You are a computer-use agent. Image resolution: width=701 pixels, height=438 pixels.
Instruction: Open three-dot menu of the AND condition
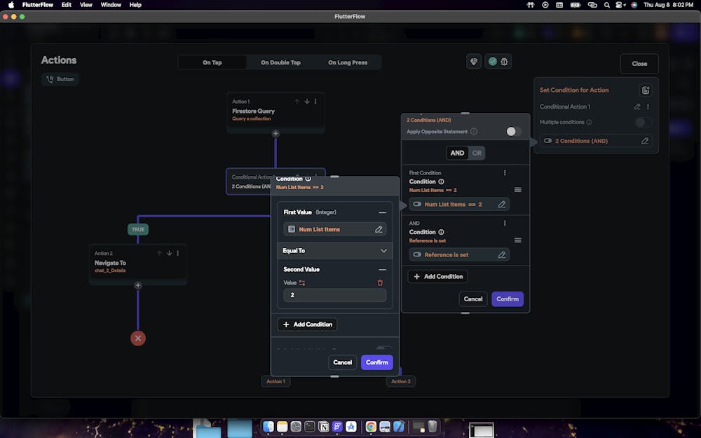point(505,224)
